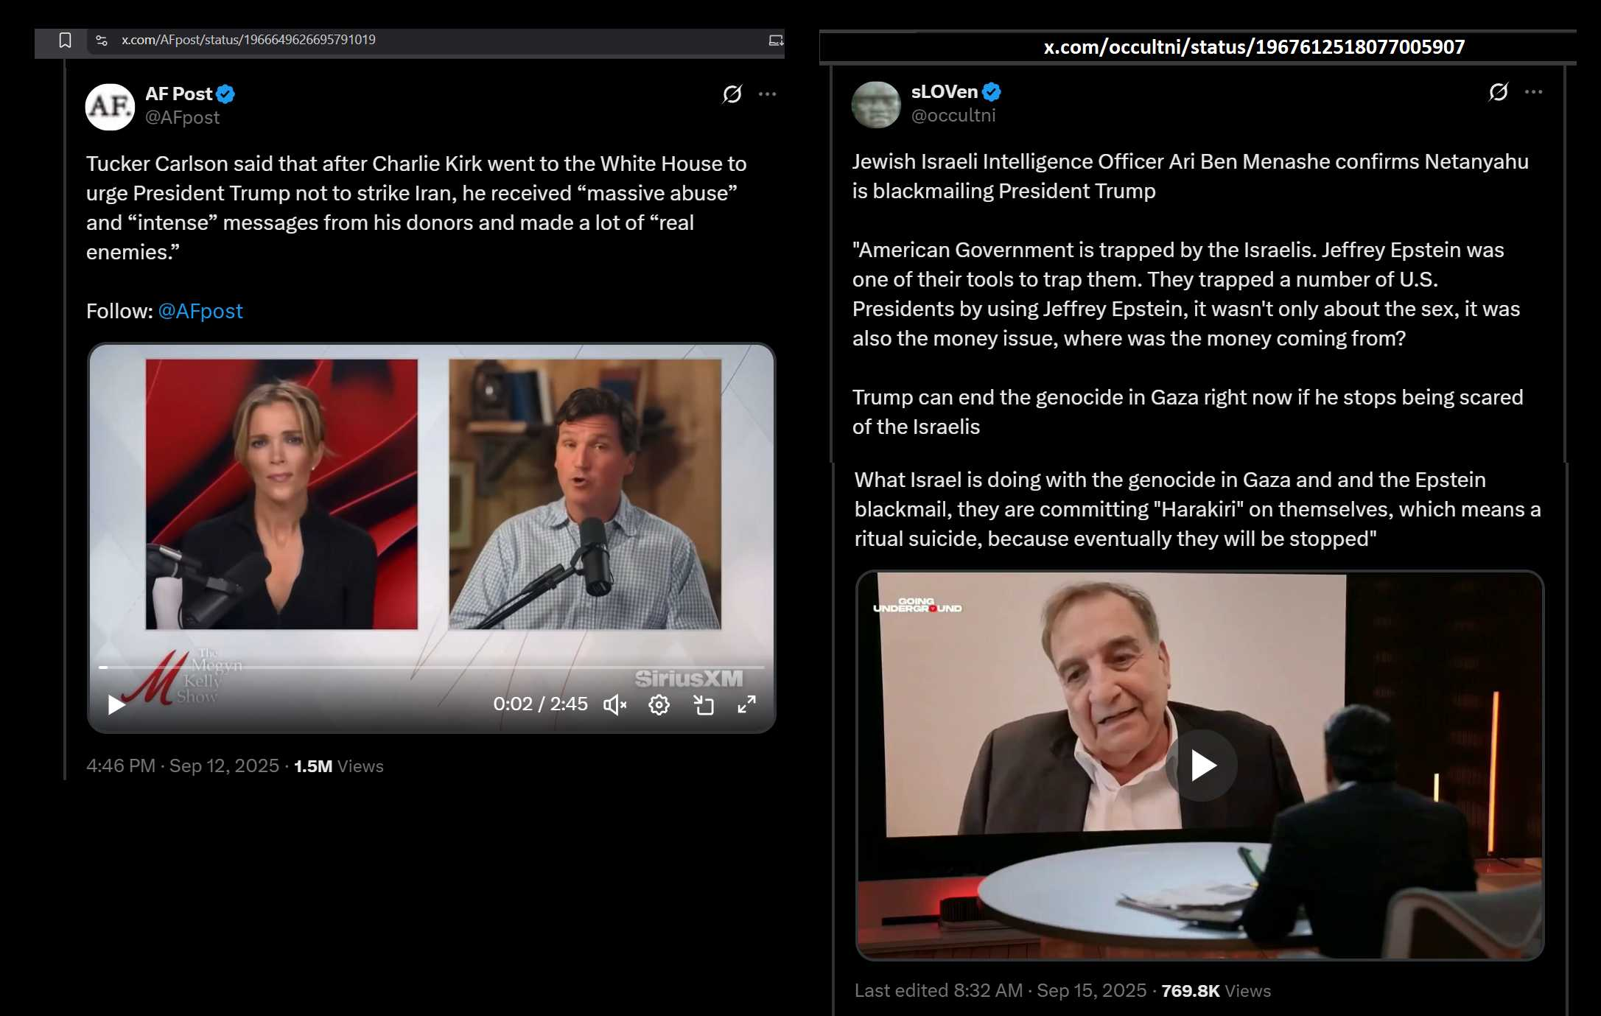Open more options menu on sLOVen tweet
Screen dimensions: 1601x1016
click(1534, 92)
